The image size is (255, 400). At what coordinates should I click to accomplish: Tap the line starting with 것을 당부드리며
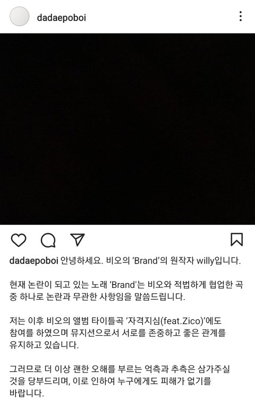click(x=110, y=381)
